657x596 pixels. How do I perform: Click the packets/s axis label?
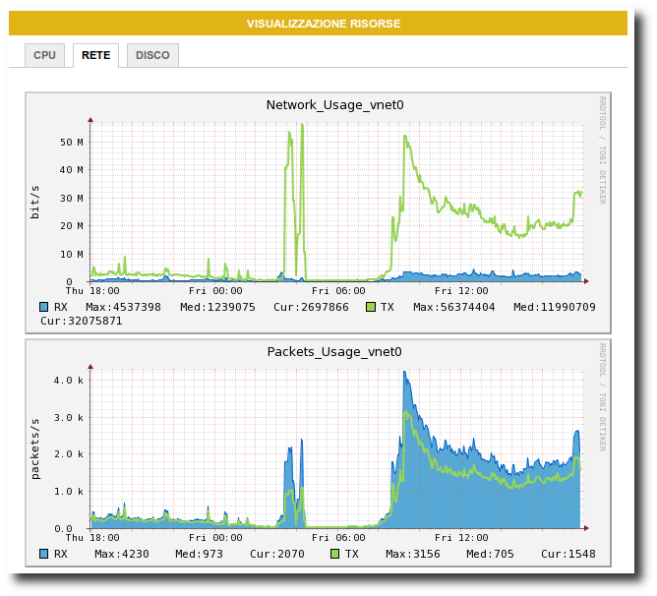click(35, 448)
